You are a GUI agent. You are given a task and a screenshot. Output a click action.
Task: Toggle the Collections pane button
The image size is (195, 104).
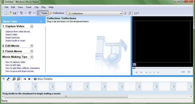tap(57, 13)
